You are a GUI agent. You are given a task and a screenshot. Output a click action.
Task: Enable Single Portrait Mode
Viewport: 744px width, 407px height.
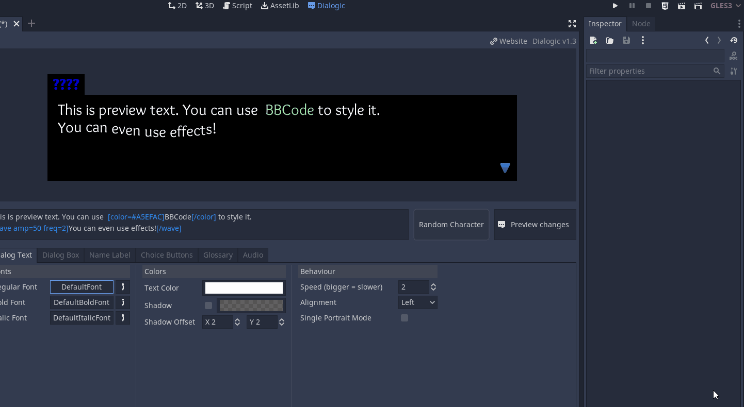click(x=404, y=318)
